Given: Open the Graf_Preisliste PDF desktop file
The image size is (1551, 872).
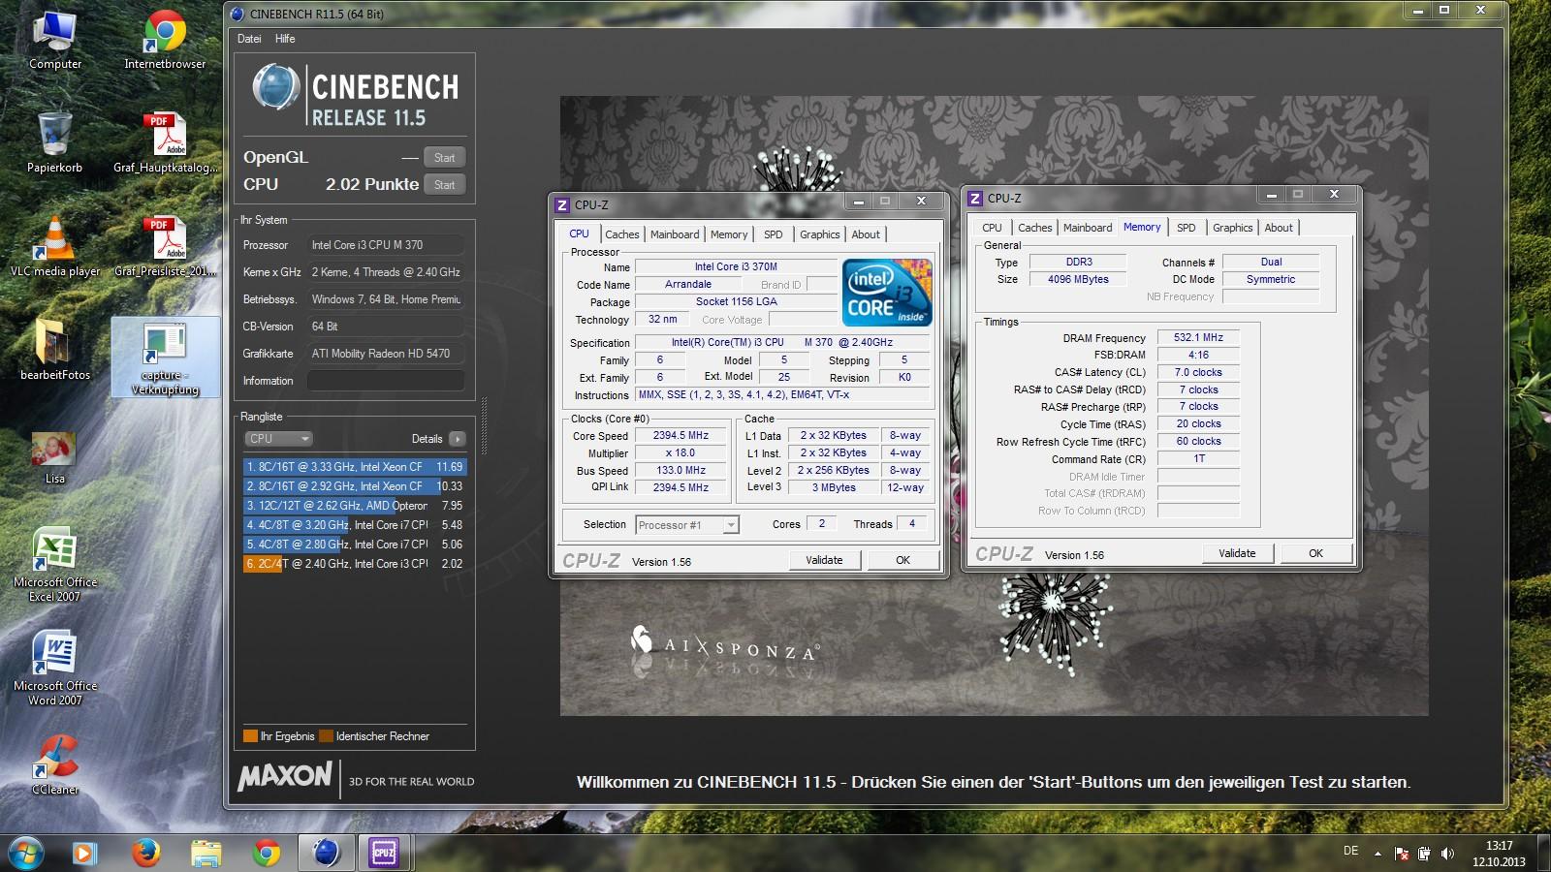Looking at the screenshot, I should click(165, 246).
